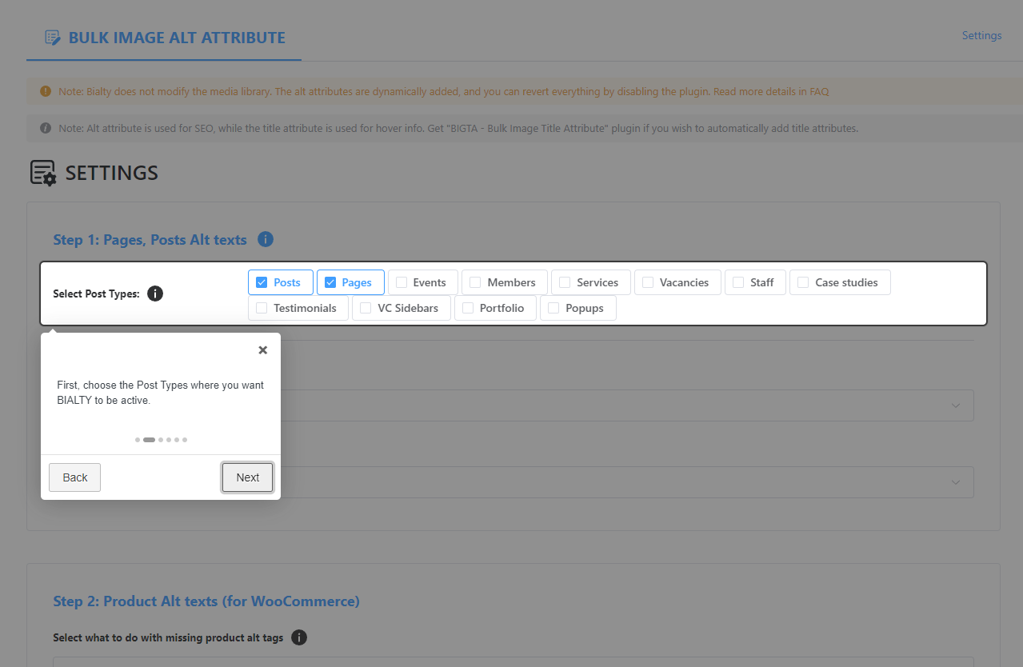Click the info icon for missing product alt tags
1023x667 pixels.
click(x=298, y=637)
